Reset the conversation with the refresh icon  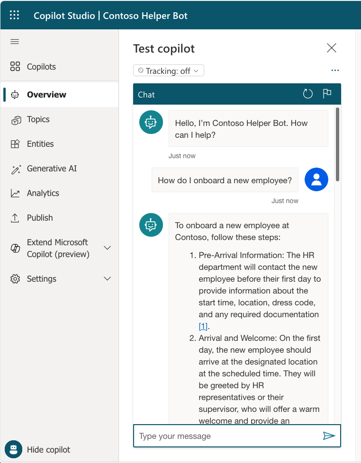308,94
